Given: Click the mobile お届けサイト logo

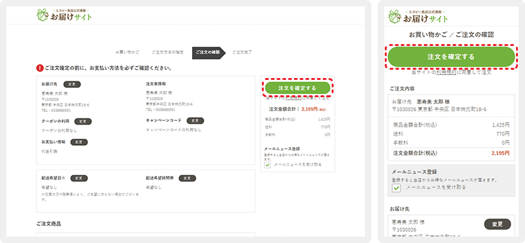Looking at the screenshot, I should (x=417, y=16).
